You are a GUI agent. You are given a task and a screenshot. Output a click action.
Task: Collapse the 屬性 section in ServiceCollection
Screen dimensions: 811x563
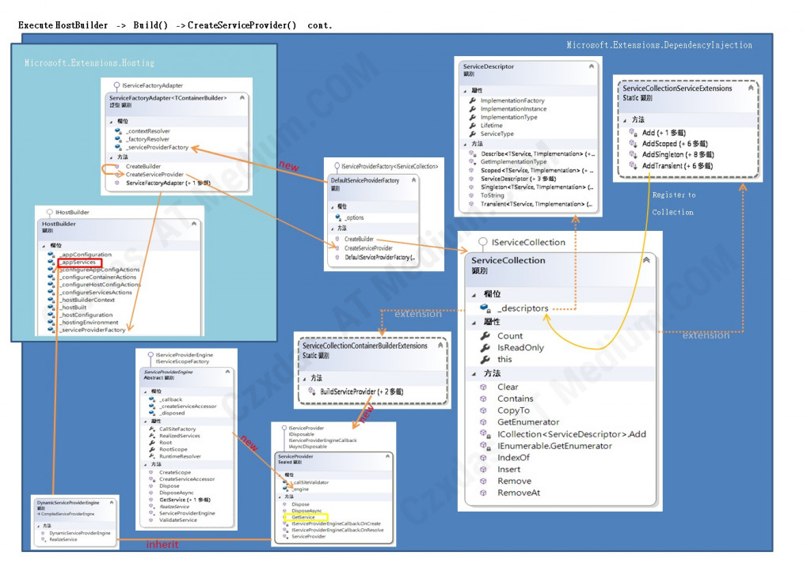[x=474, y=323]
